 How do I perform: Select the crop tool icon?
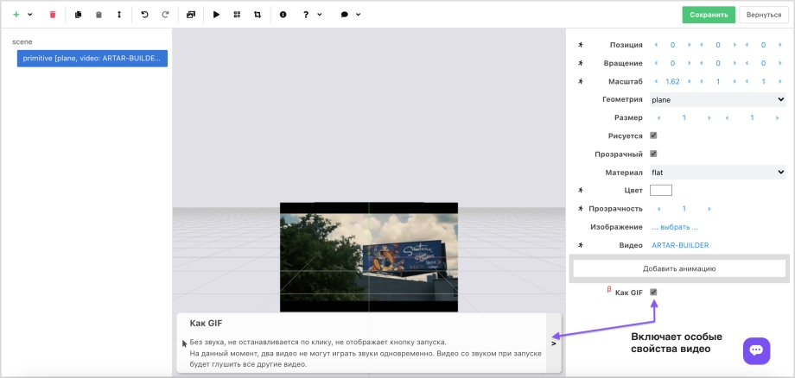pos(258,15)
